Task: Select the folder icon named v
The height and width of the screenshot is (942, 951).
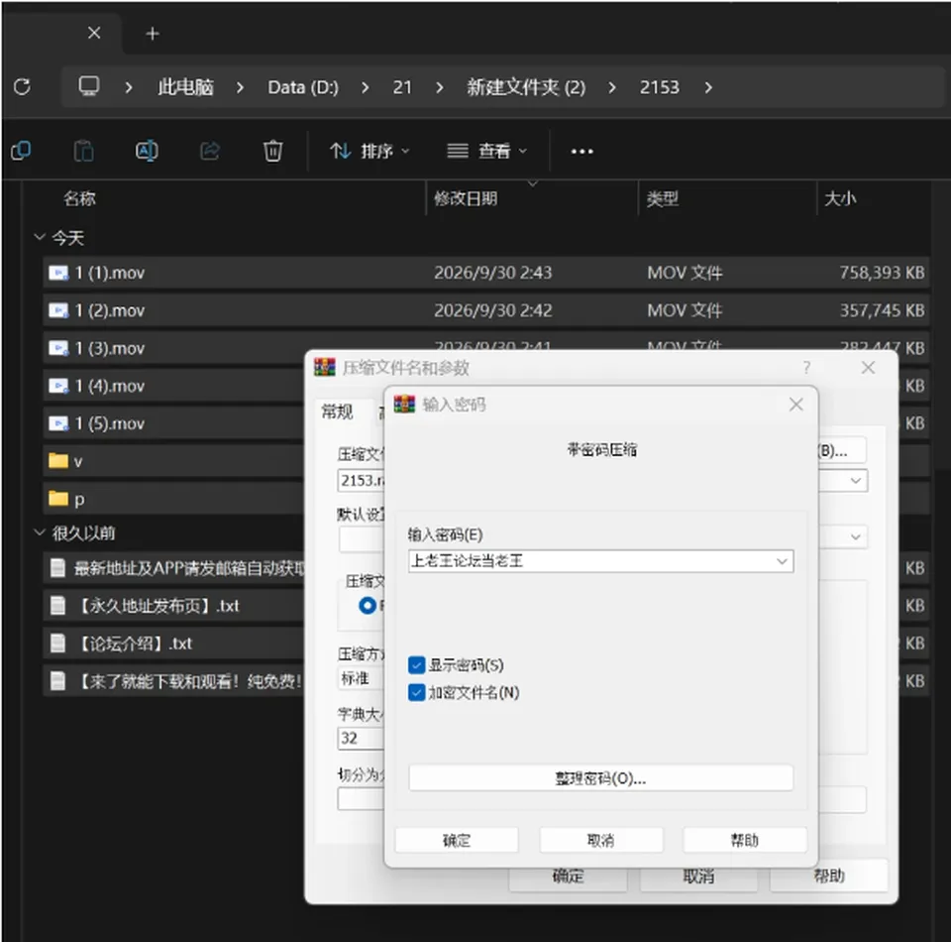Action: tap(58, 461)
